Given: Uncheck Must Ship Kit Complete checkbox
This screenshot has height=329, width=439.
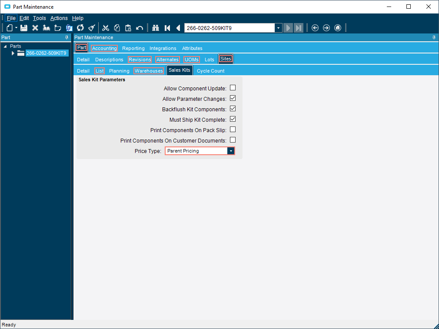Looking at the screenshot, I should 233,119.
